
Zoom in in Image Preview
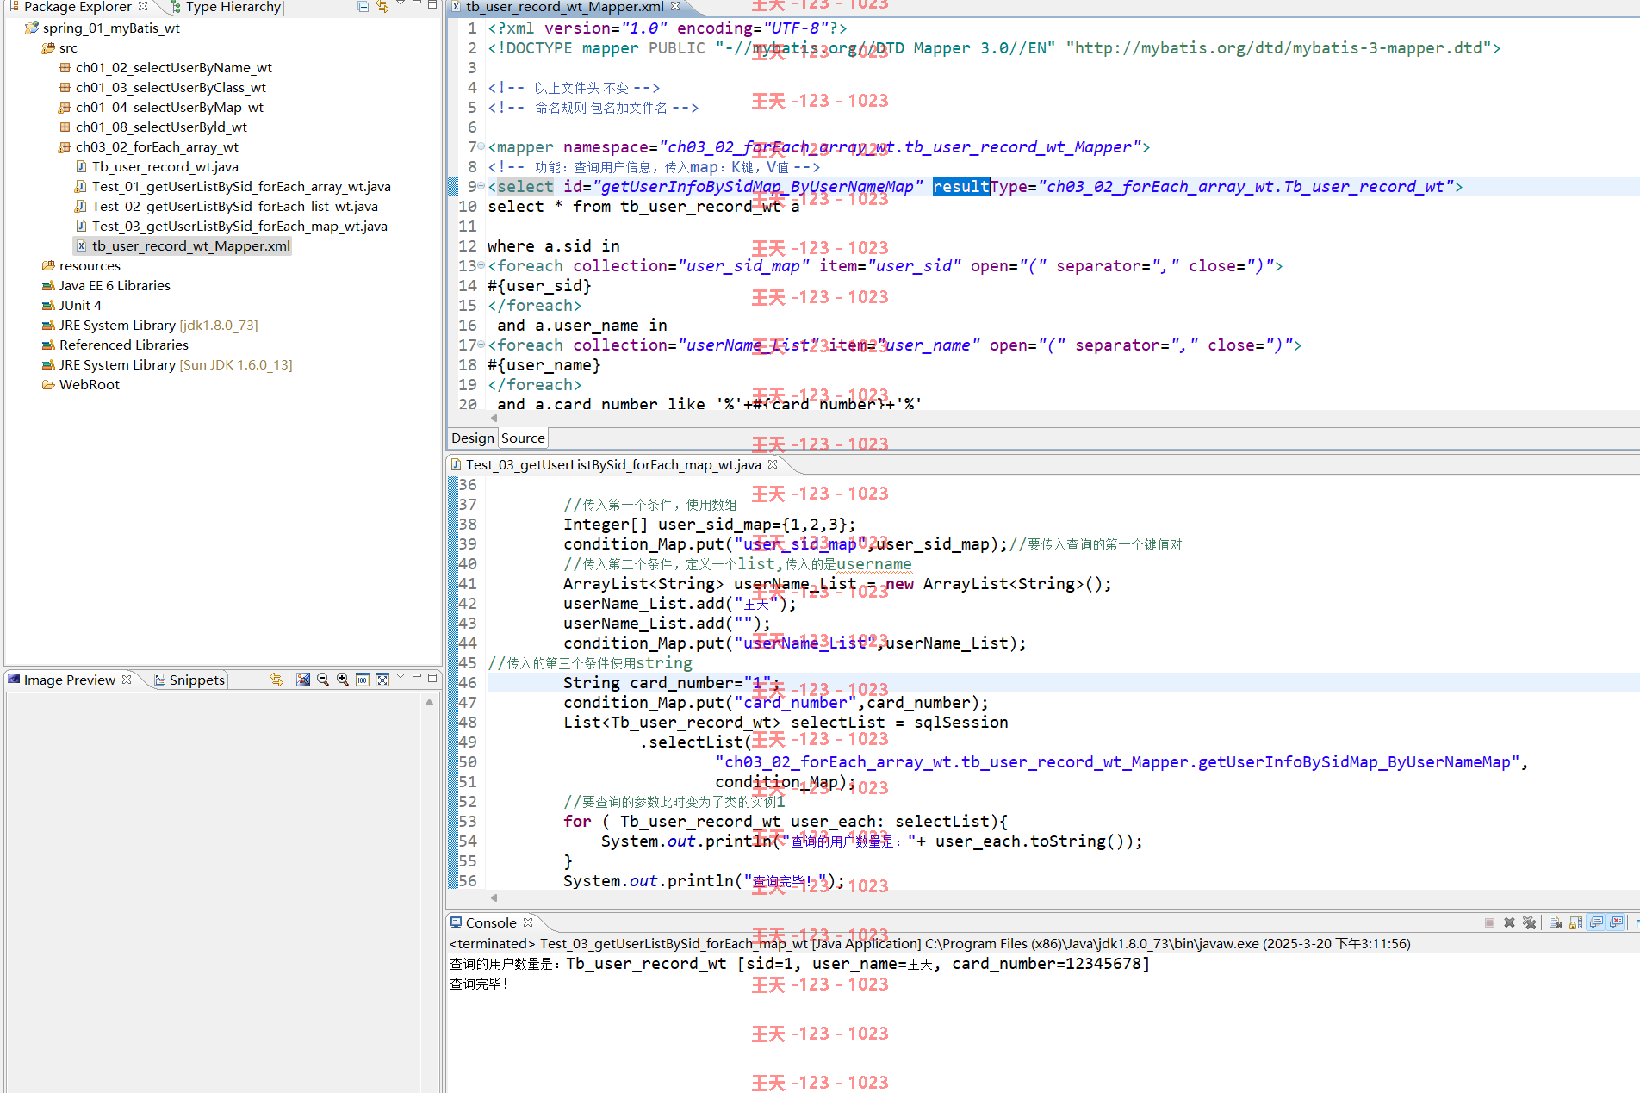(x=343, y=680)
